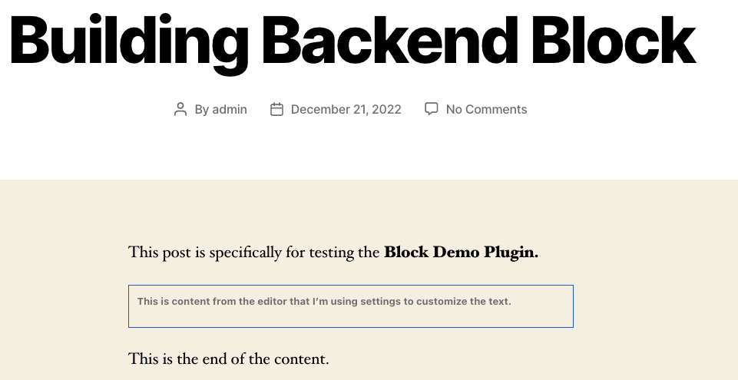738x380 pixels.
Task: Click the word "Backend" in the post title
Action: (x=389, y=39)
